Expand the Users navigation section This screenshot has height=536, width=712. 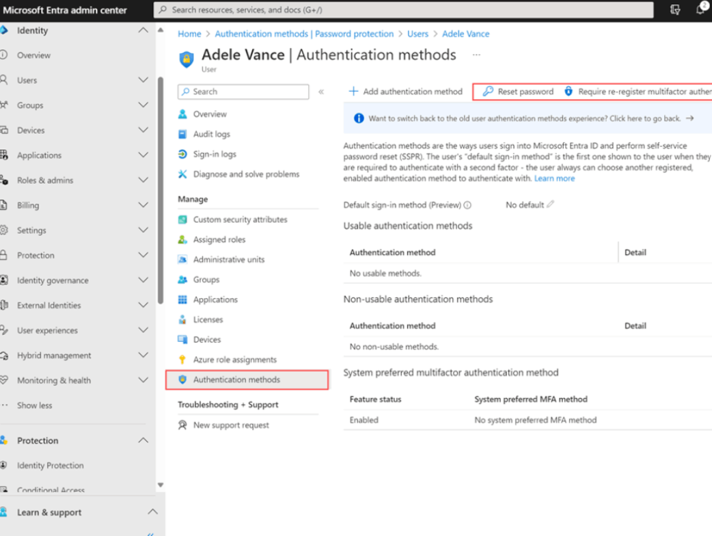[143, 80]
